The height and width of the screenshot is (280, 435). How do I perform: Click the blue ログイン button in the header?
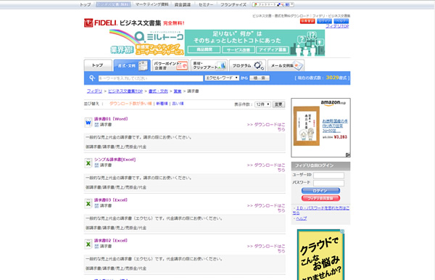324,21
